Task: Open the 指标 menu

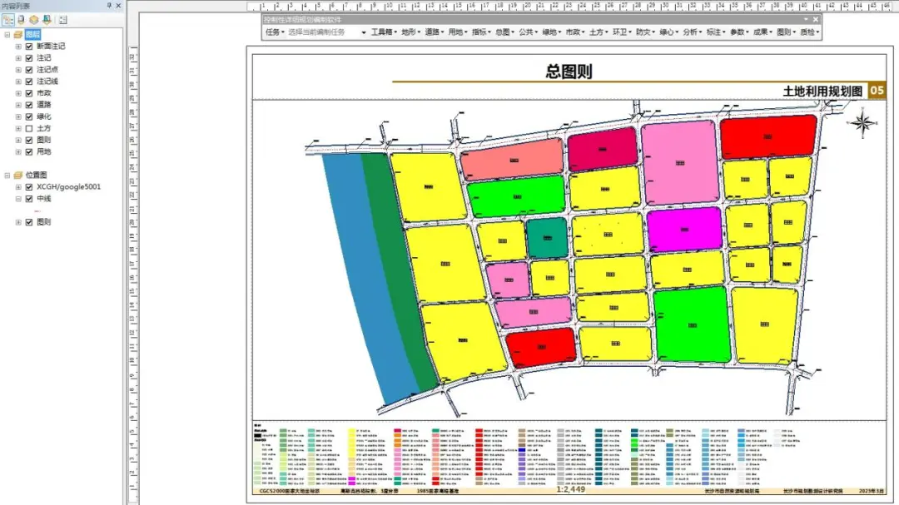Action: coord(480,32)
